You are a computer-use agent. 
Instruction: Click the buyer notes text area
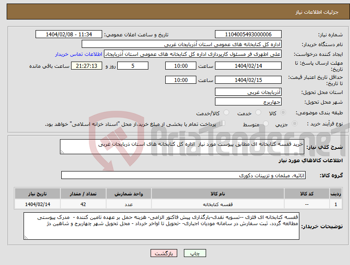click(161, 226)
